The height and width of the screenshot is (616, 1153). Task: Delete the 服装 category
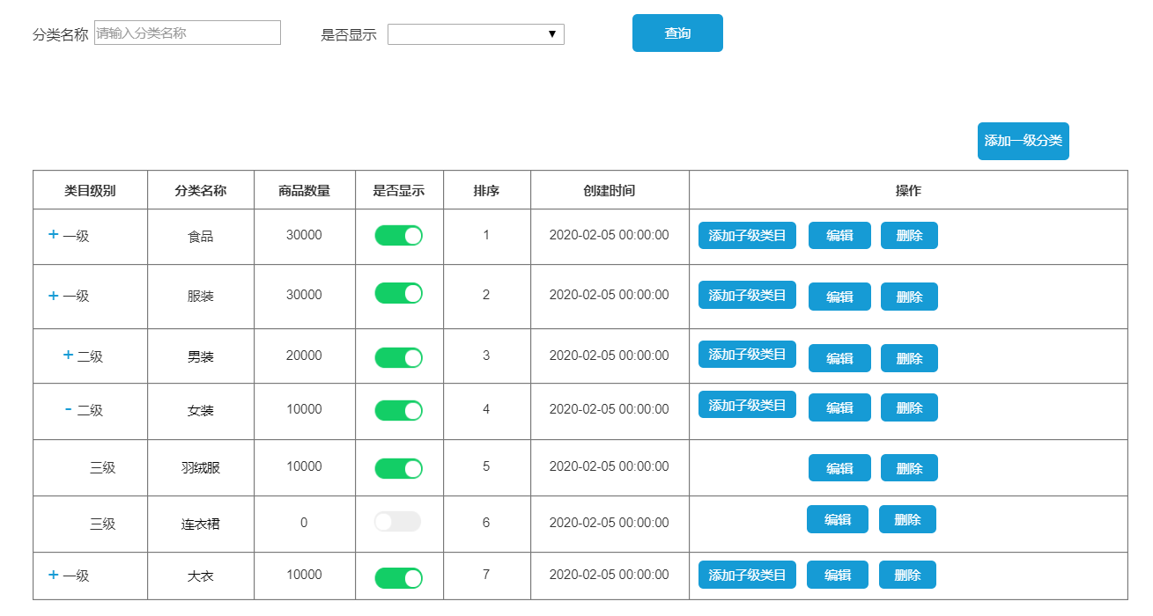coord(909,297)
